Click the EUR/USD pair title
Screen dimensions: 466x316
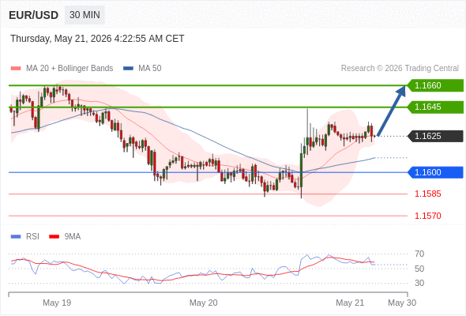pyautogui.click(x=34, y=15)
